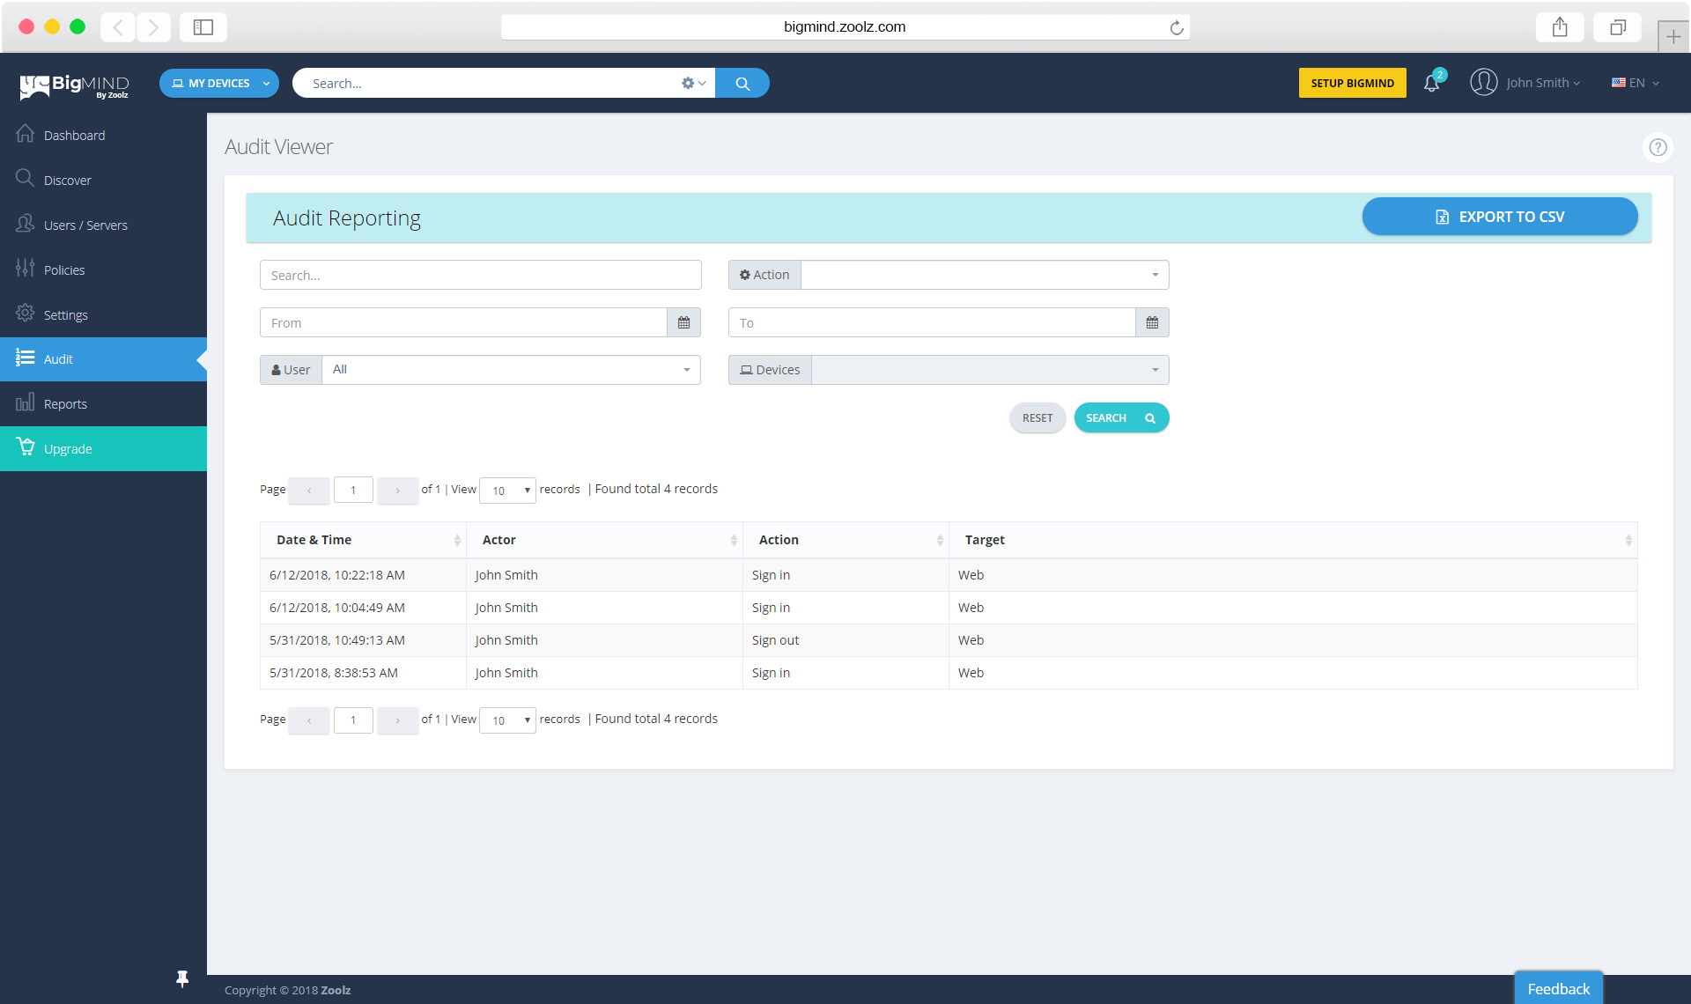
Task: Go to Policies in the sidebar
Action: click(x=64, y=270)
